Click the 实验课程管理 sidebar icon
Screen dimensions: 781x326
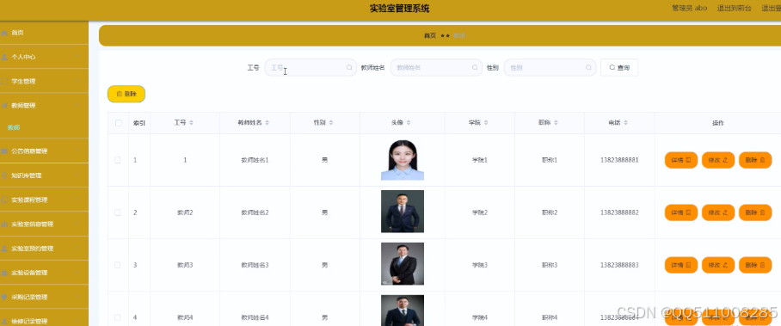pyautogui.click(x=4, y=200)
